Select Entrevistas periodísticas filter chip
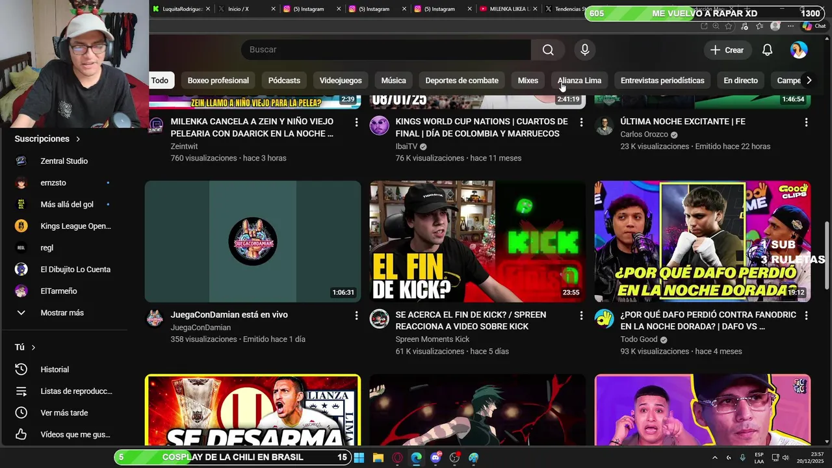This screenshot has height=468, width=832. point(662,81)
